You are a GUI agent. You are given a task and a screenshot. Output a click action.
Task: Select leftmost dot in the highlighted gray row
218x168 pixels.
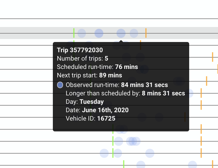[x=82, y=33]
